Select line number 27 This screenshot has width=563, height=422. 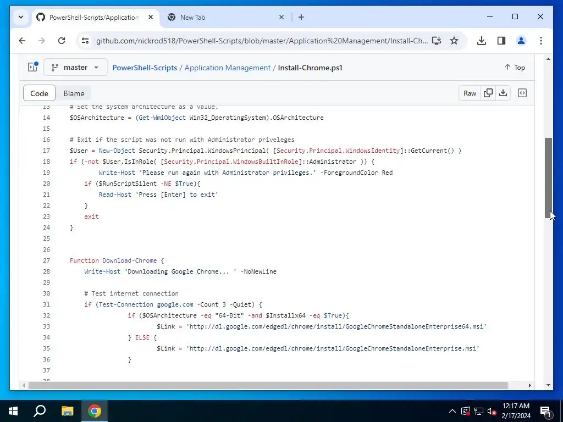pyautogui.click(x=46, y=260)
